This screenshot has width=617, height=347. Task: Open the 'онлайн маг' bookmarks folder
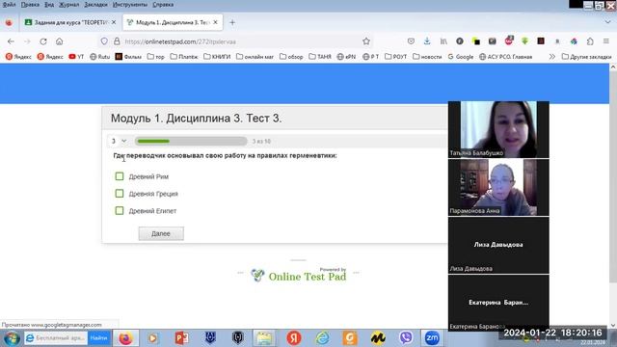(255, 57)
